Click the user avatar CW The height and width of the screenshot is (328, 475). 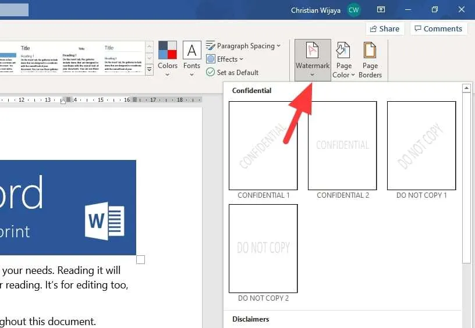(353, 10)
